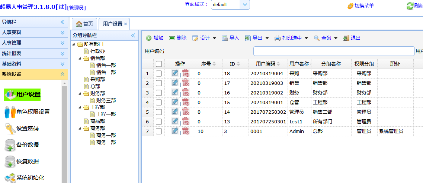Edit the test1 user row
This screenshot has height=183, width=423.
(175, 121)
